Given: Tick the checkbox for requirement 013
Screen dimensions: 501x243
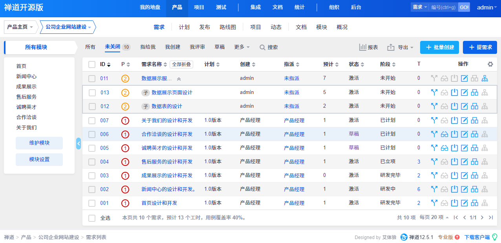Looking at the screenshot, I should 92,93.
